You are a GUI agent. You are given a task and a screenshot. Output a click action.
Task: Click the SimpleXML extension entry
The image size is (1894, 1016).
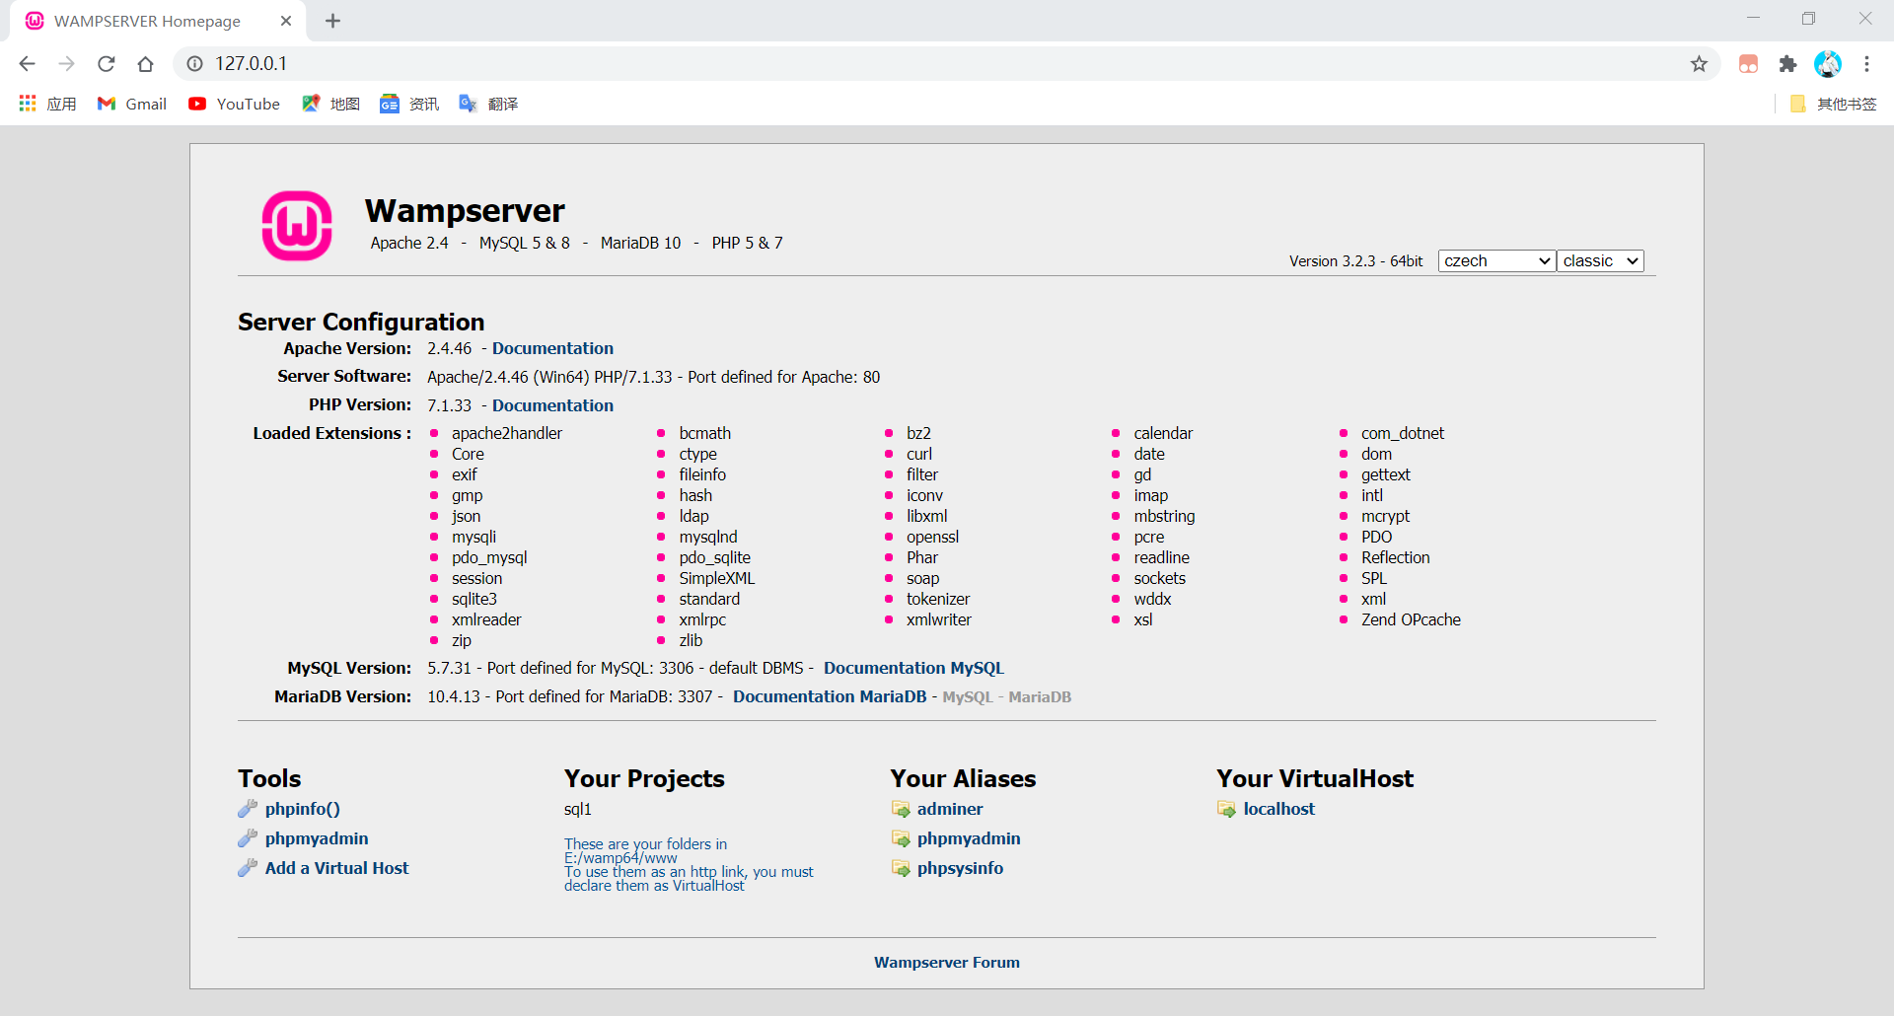tap(716, 578)
